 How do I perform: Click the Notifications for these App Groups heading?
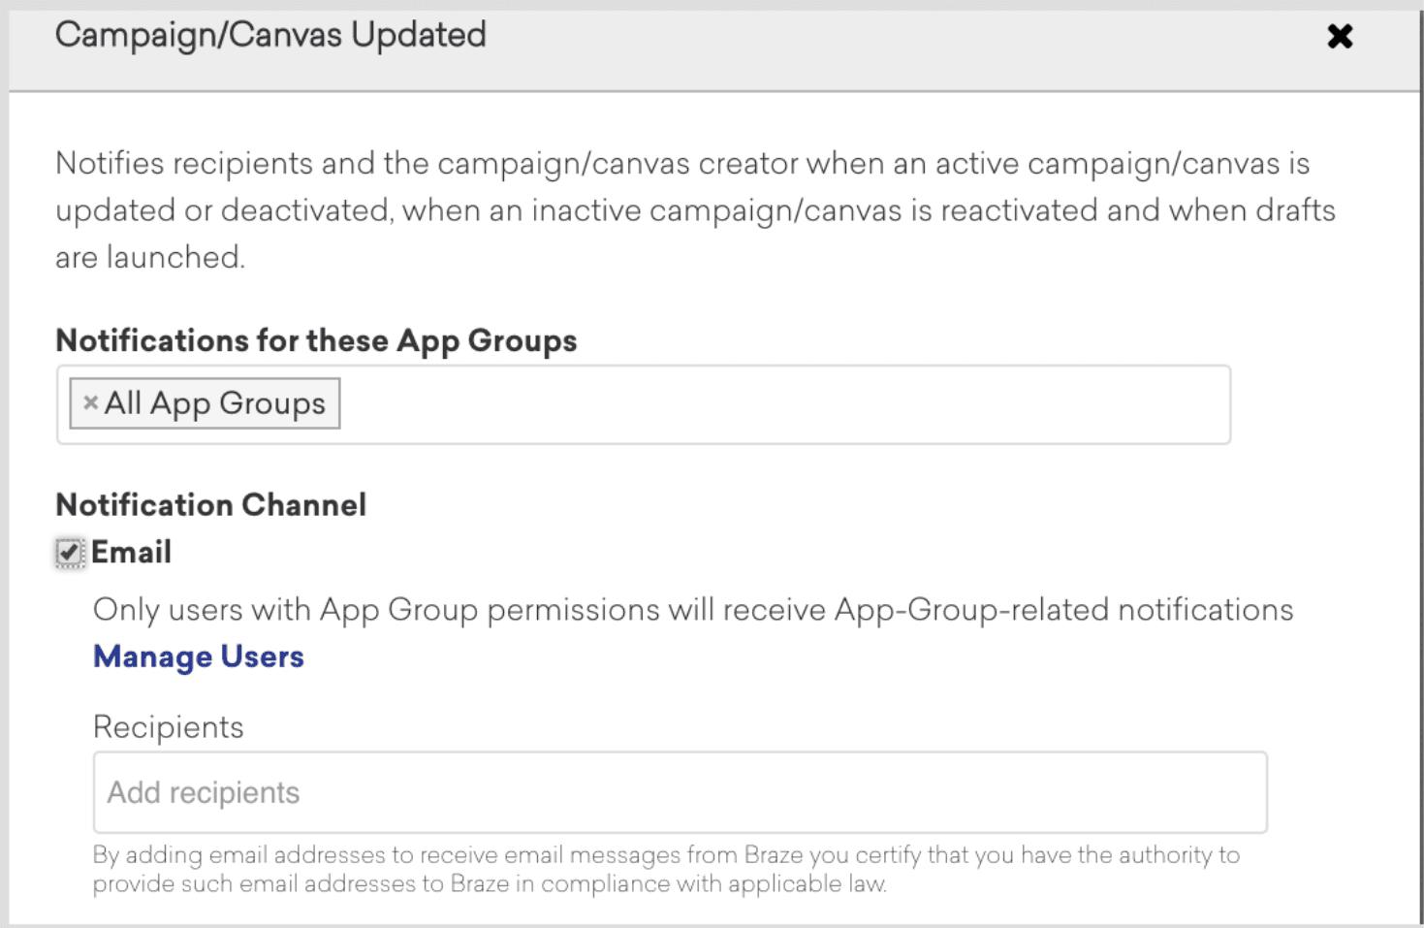316,340
